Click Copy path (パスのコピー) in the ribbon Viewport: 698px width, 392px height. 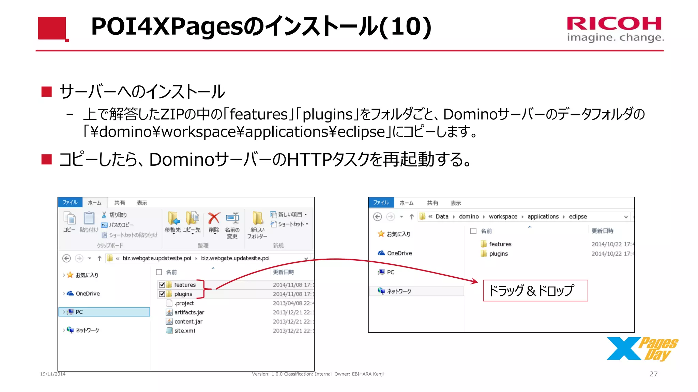117,225
